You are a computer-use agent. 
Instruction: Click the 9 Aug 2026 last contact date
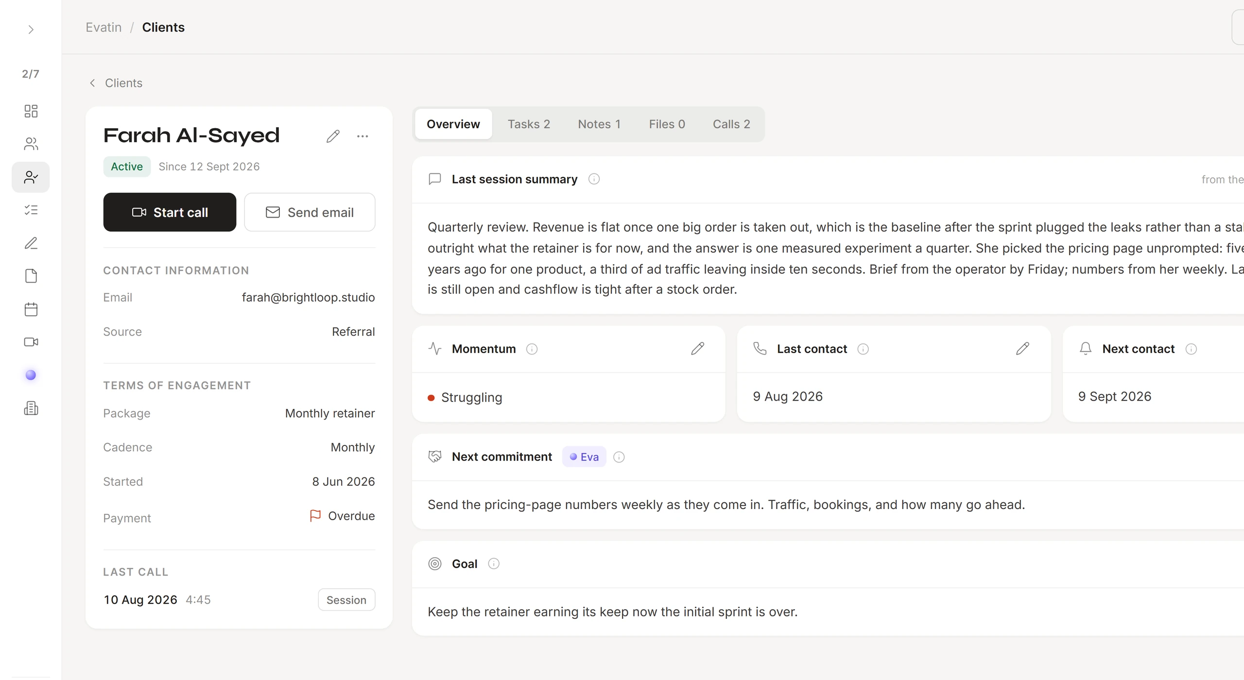pyautogui.click(x=788, y=396)
